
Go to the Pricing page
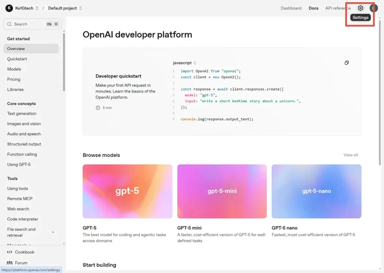point(14,79)
